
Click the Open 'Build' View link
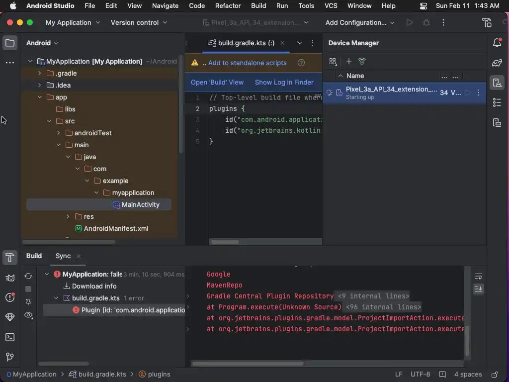tap(217, 82)
